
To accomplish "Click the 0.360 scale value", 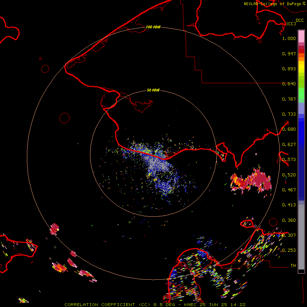I will (x=289, y=220).
